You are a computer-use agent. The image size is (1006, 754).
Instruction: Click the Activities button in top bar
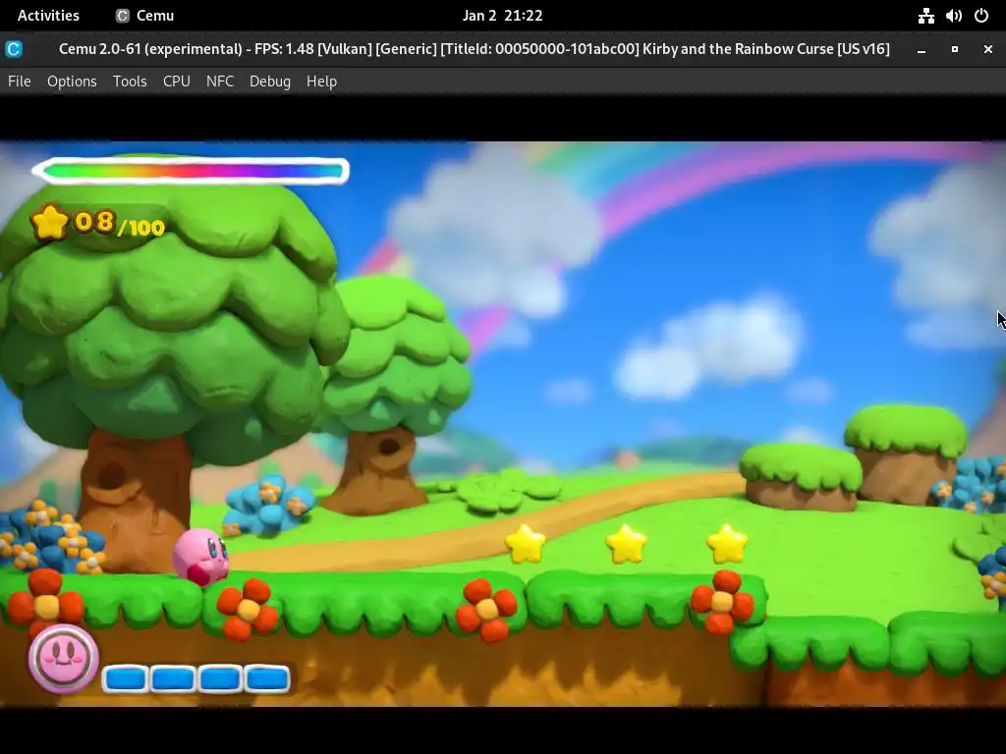click(x=48, y=16)
